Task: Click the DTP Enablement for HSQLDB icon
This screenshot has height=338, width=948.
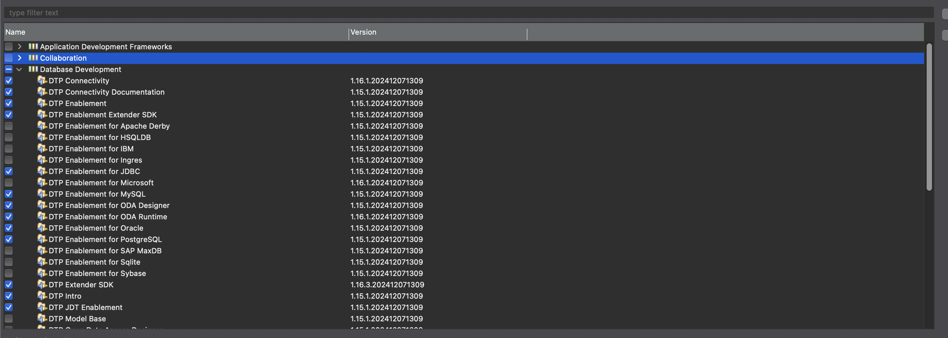Action: coord(42,137)
